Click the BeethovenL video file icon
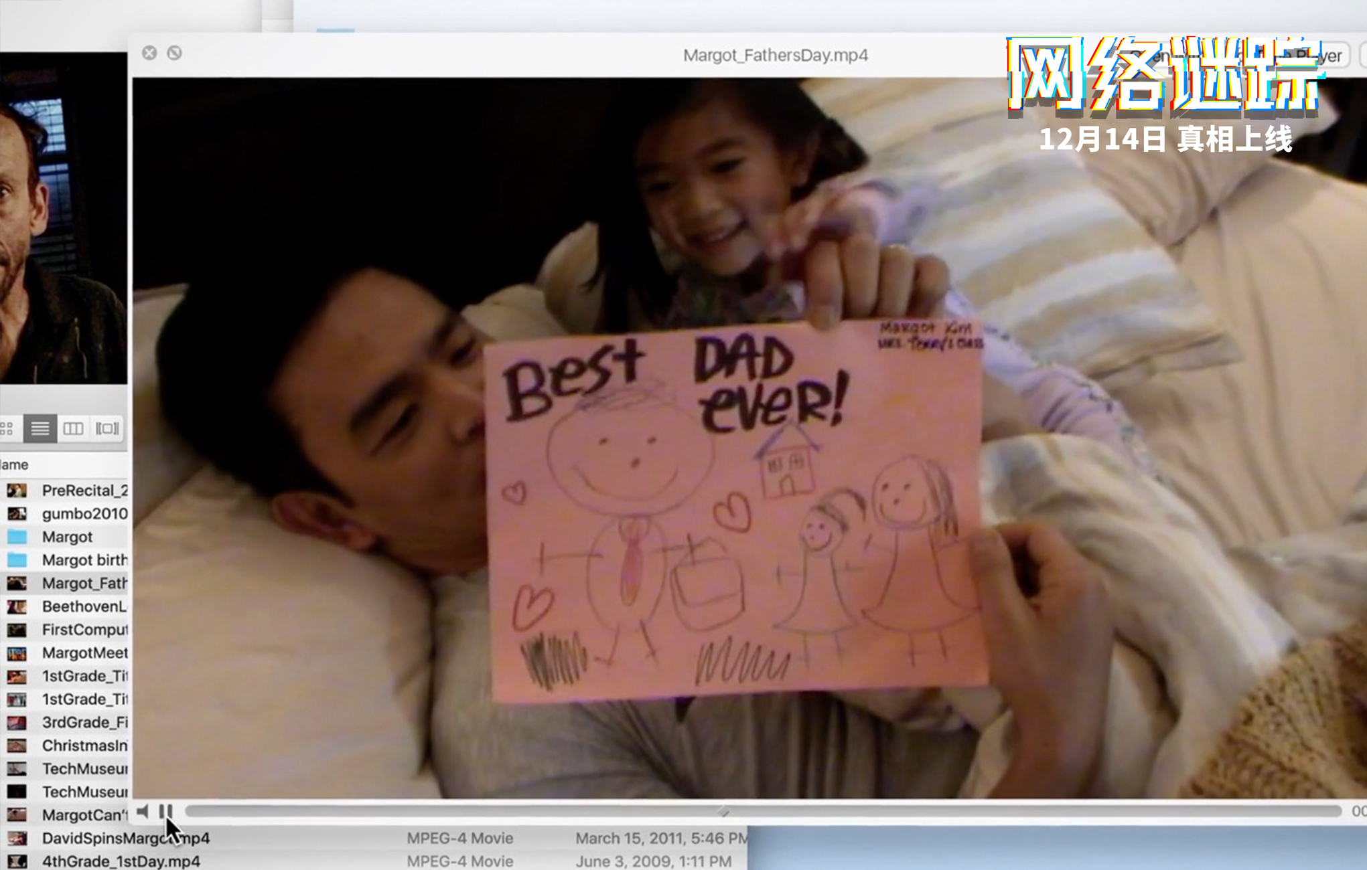 tap(17, 606)
